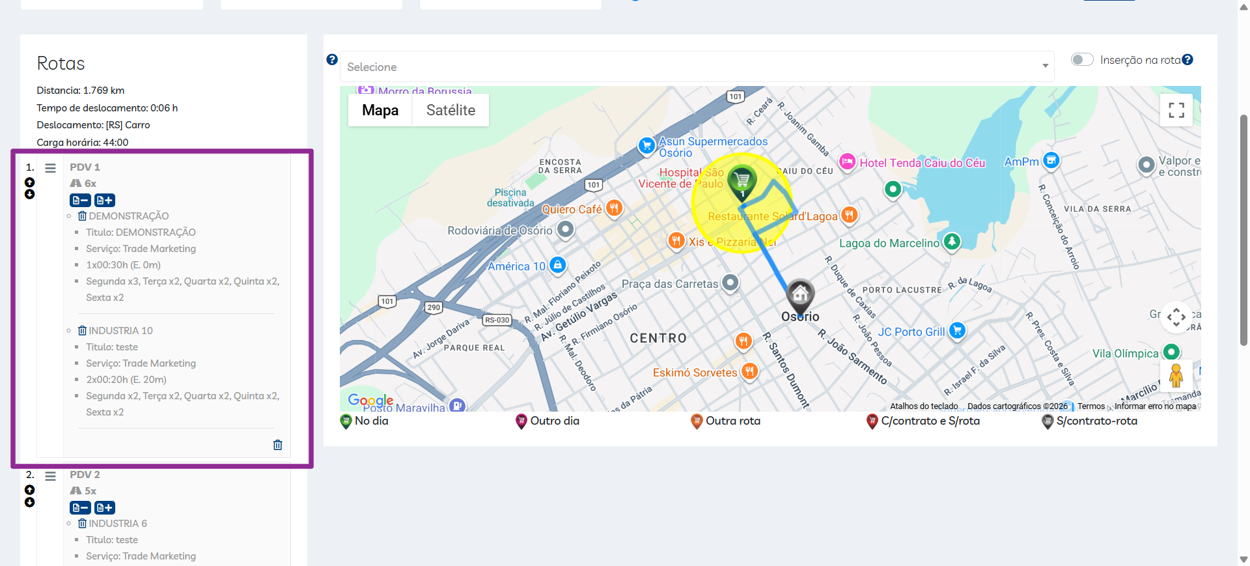Image resolution: width=1250 pixels, height=566 pixels.
Task: Delete PDV 1 with bottom trash icon
Action: pos(277,445)
